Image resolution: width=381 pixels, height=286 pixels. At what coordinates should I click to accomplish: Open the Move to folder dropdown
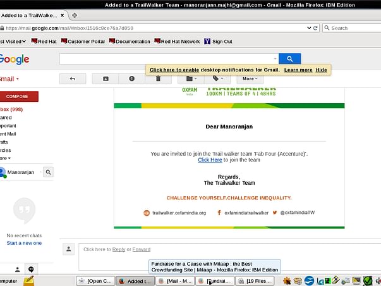(x=191, y=78)
